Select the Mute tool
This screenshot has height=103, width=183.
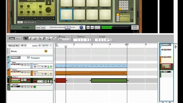point(44,38)
